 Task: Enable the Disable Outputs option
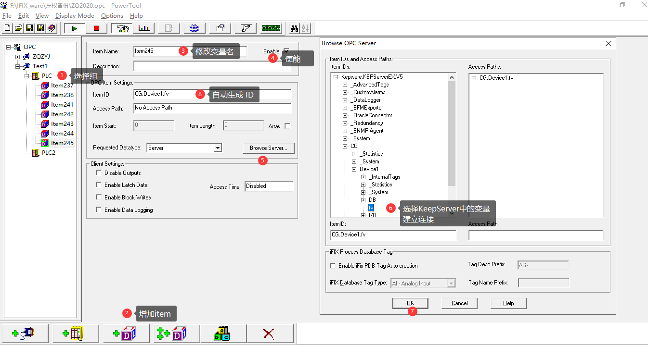coord(99,173)
